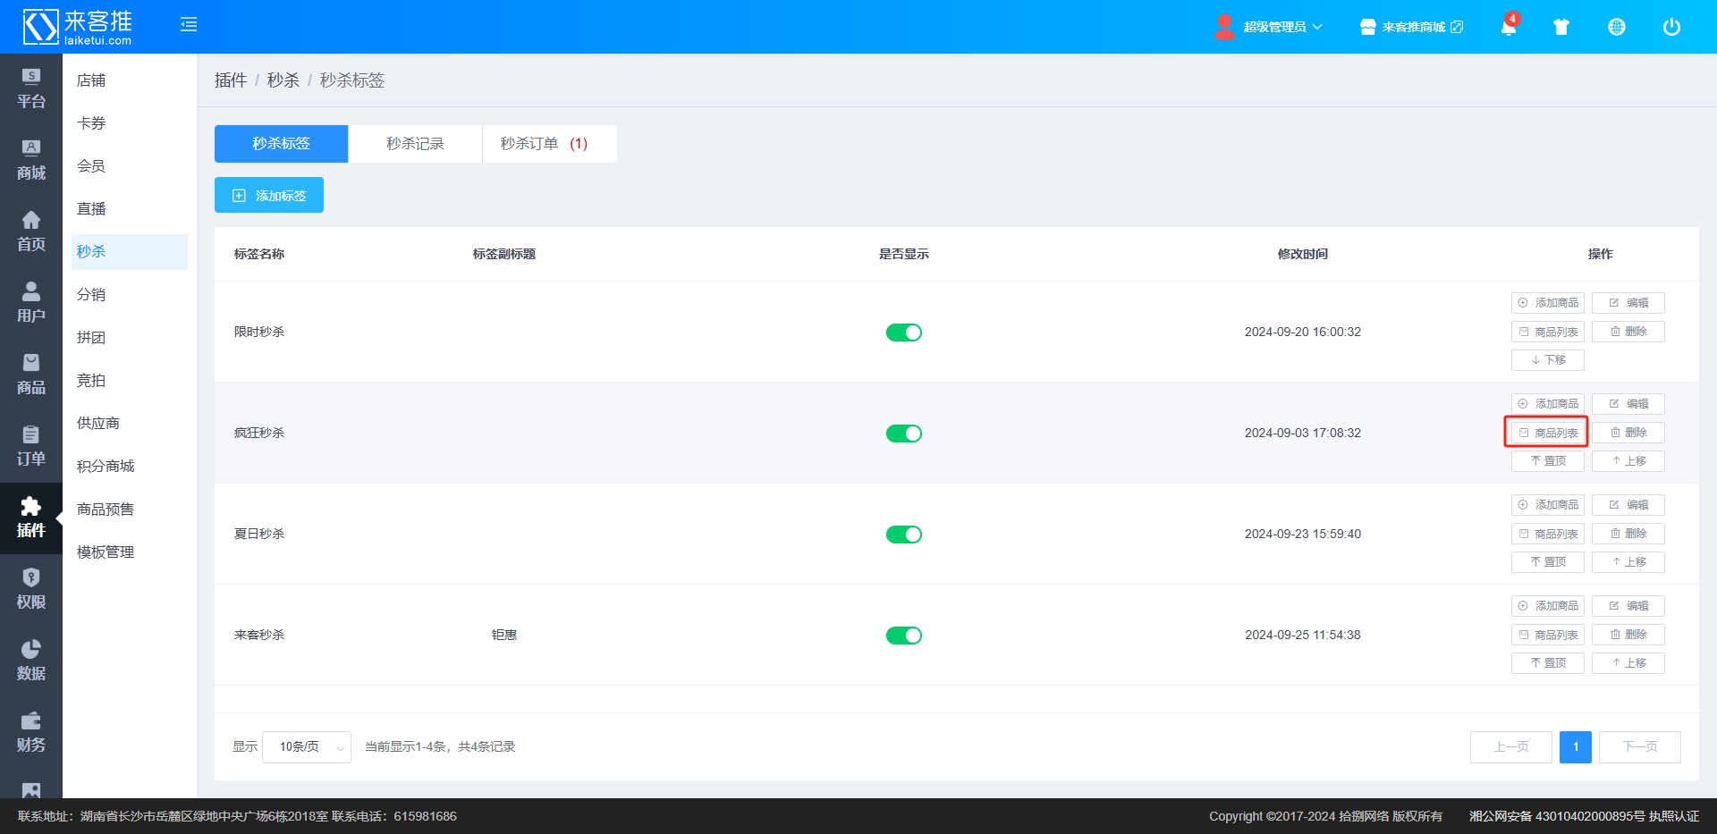
Task: Click page number 1 in pagination
Action: 1575,746
